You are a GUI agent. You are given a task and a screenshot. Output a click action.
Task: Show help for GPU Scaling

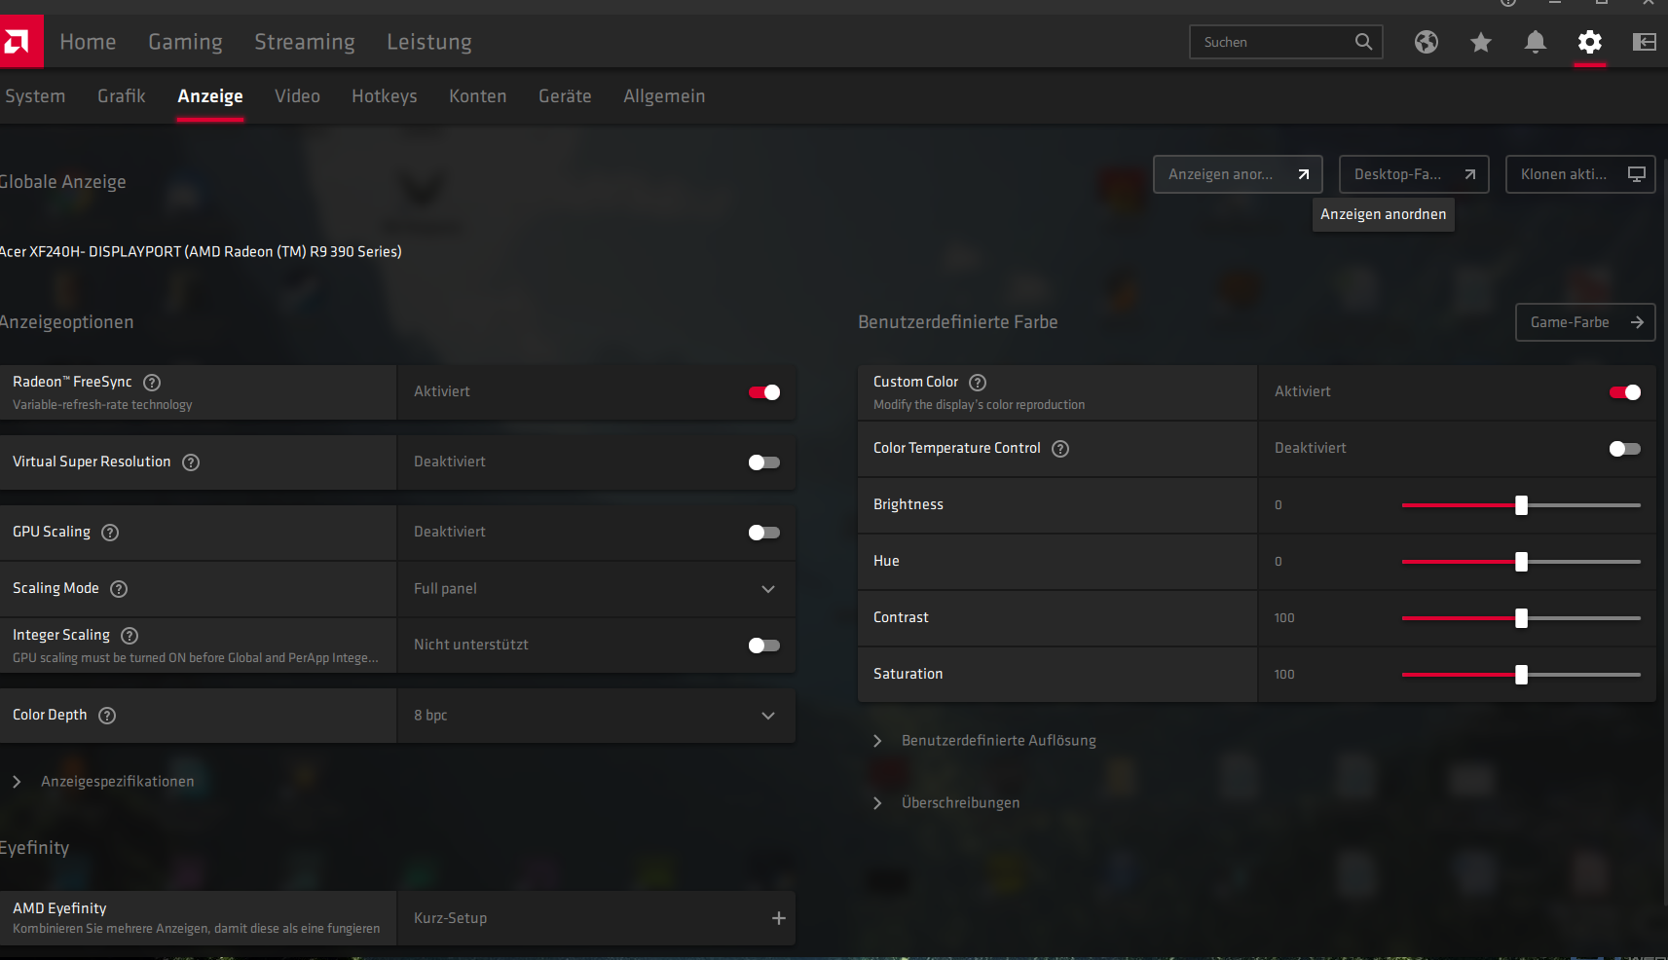[110, 533]
